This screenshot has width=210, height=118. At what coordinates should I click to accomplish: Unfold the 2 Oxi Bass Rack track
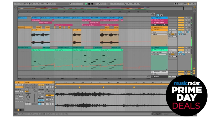152,20
